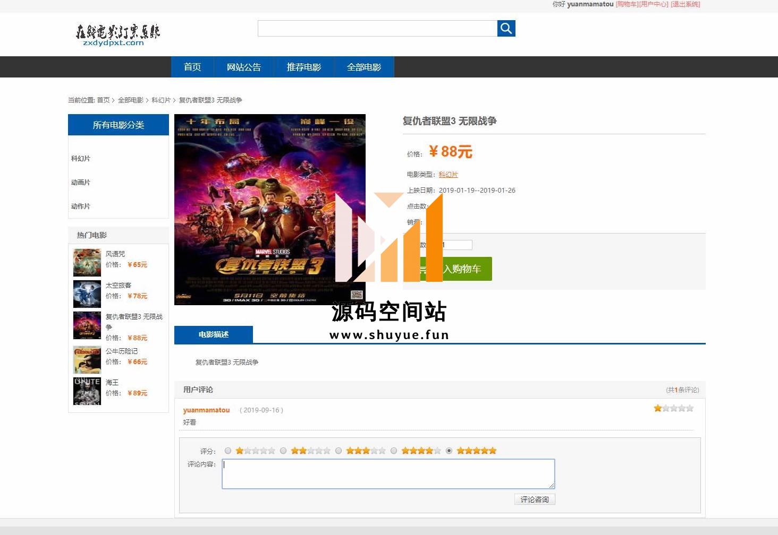Go to 科幻片 in breadcrumb
Viewport: 778px width, 535px height.
pyautogui.click(x=161, y=100)
